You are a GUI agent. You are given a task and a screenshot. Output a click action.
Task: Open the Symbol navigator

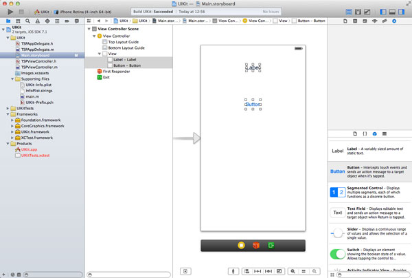point(18,21)
